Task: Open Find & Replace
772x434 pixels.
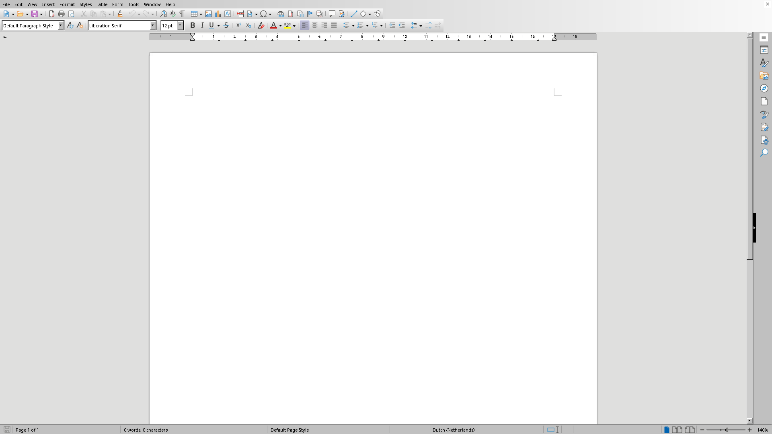Action: [x=163, y=14]
